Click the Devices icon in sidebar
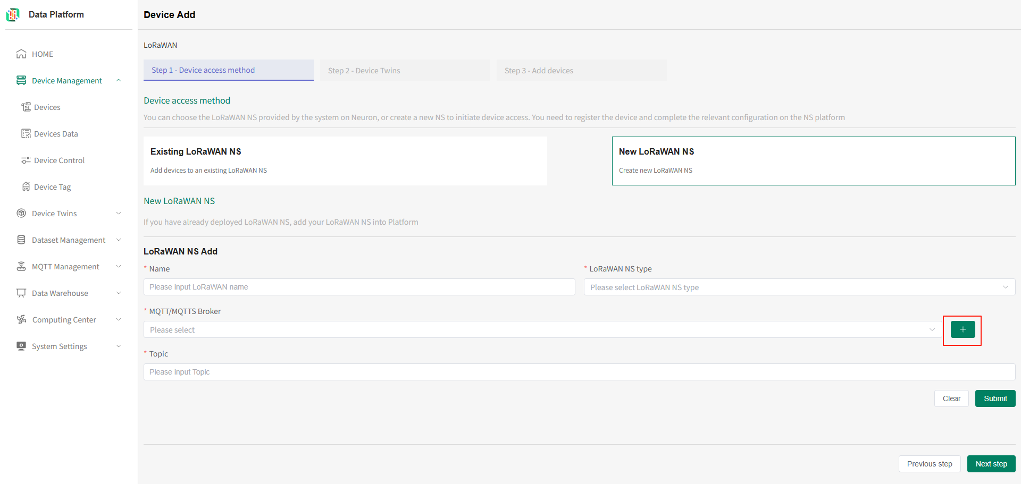Viewport: 1021px width, 484px height. tap(26, 107)
